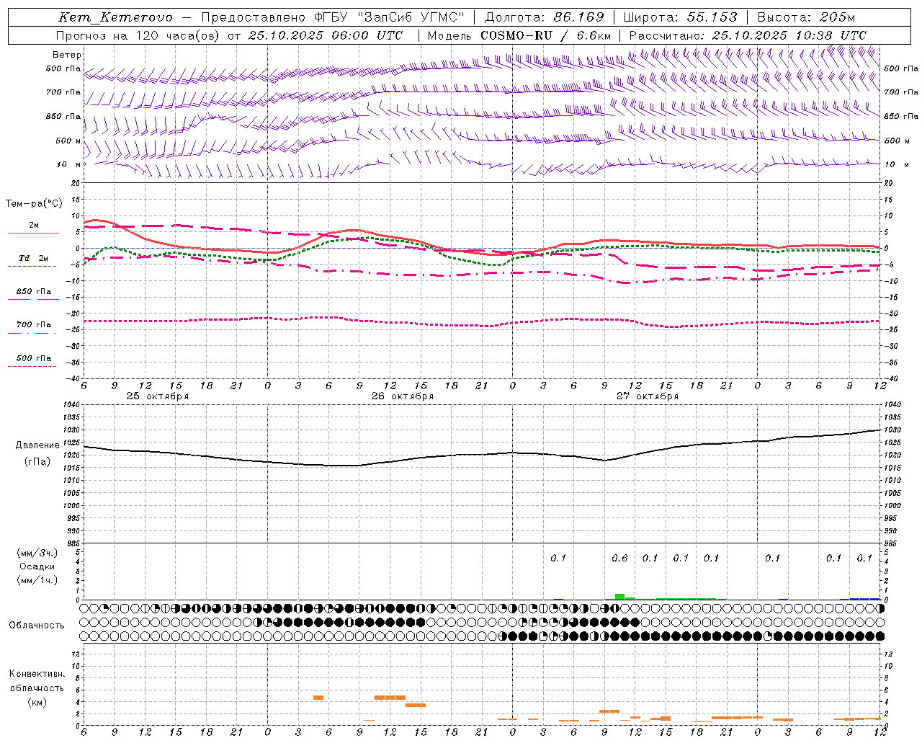
Task: Click the "Давление" pressure panel label
Action: (x=37, y=445)
